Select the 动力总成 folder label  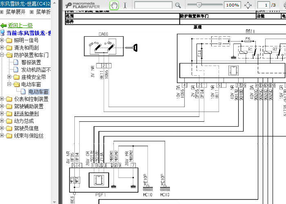[24, 121]
